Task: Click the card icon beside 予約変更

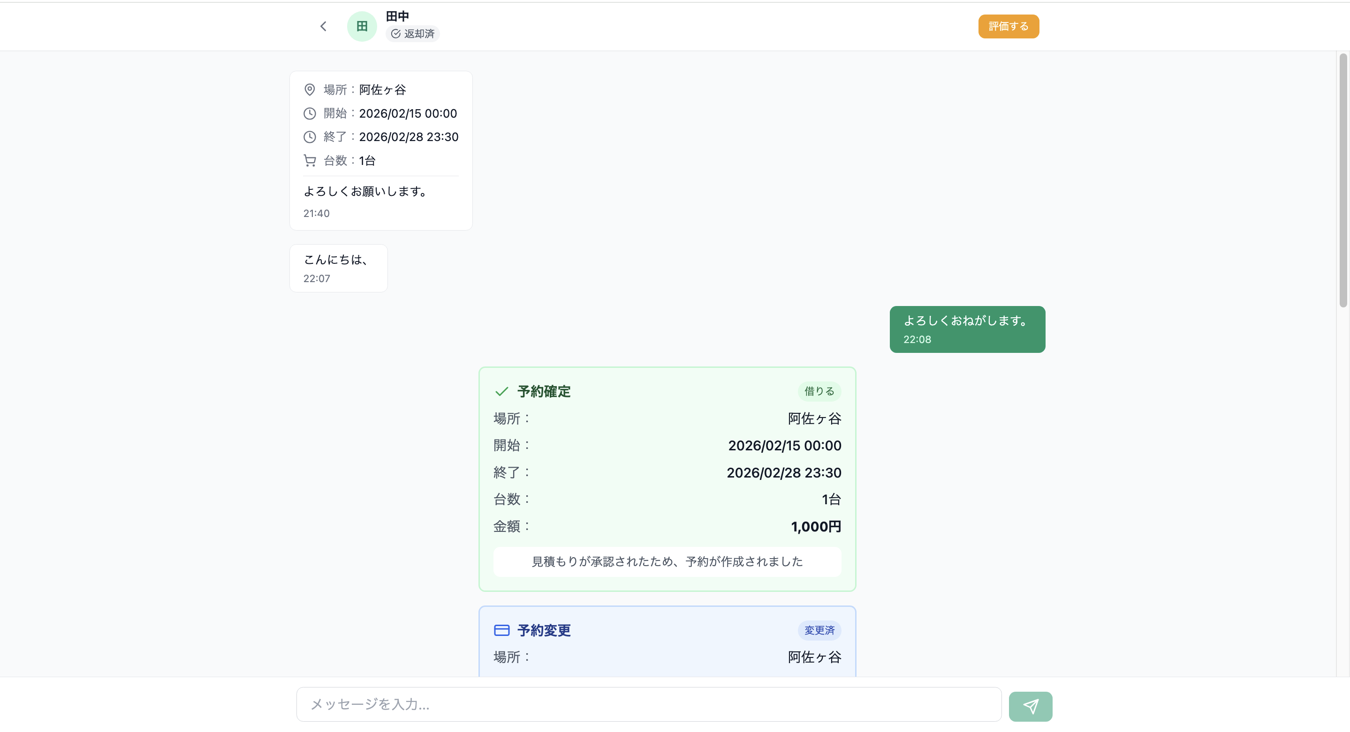Action: point(501,630)
